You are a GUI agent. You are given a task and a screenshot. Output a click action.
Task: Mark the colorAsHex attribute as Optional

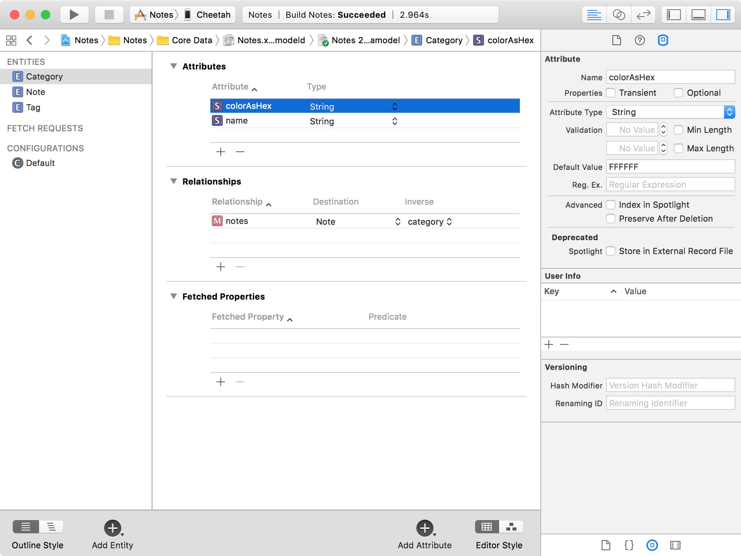point(679,93)
